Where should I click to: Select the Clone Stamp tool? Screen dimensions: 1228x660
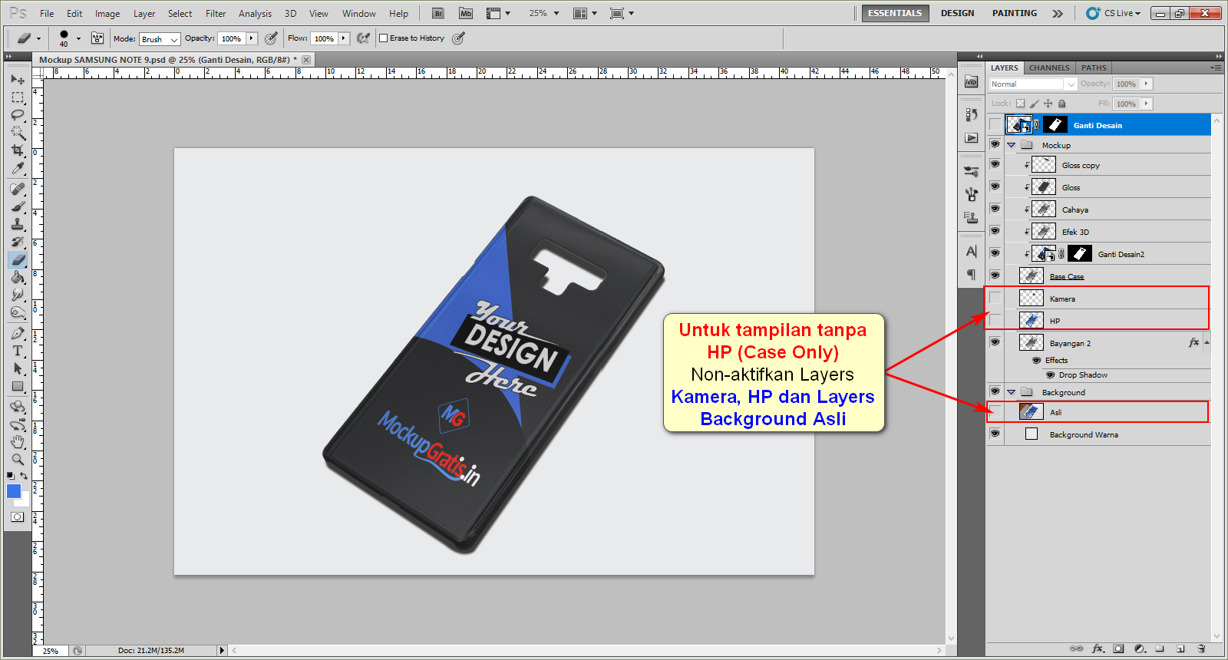18,224
